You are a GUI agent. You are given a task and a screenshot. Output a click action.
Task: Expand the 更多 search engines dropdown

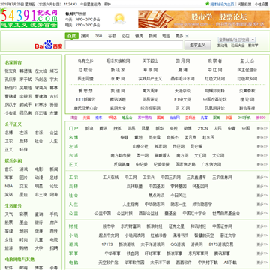click(181, 36)
